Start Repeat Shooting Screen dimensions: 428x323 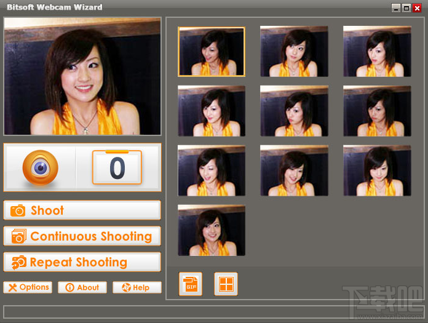point(82,262)
